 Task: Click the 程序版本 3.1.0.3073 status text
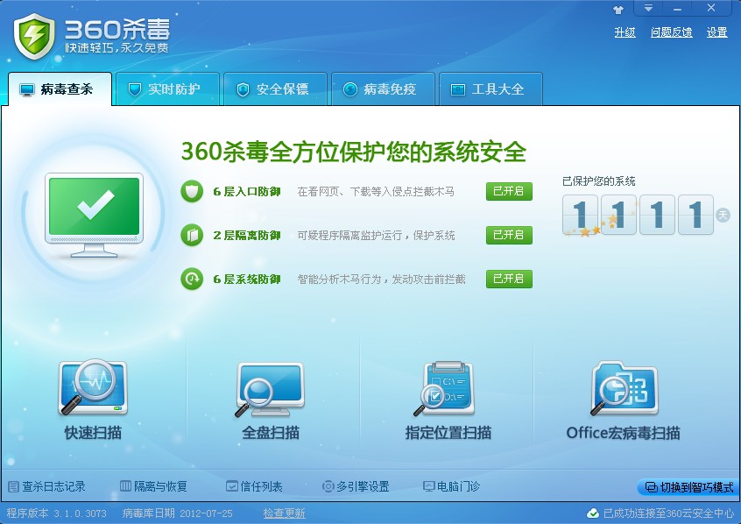[57, 513]
